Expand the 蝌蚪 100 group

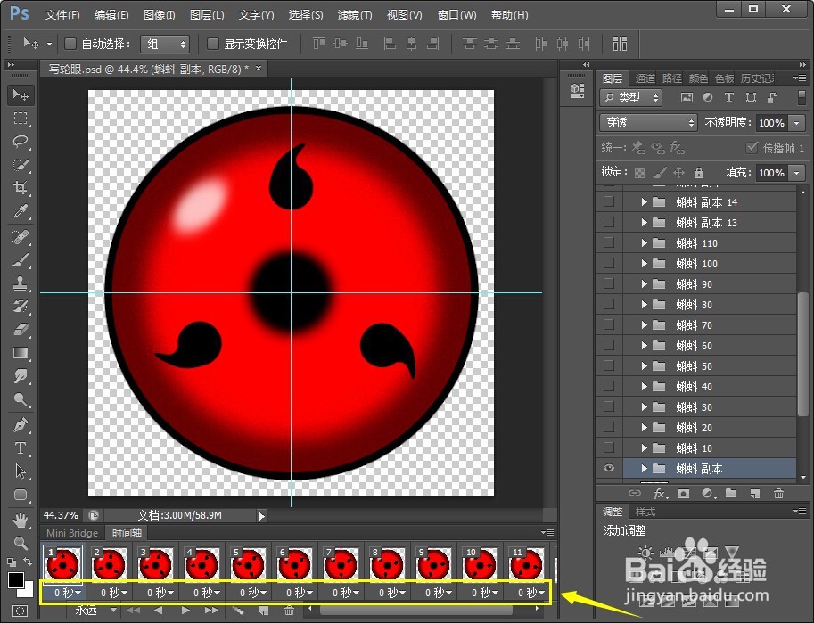pyautogui.click(x=645, y=264)
